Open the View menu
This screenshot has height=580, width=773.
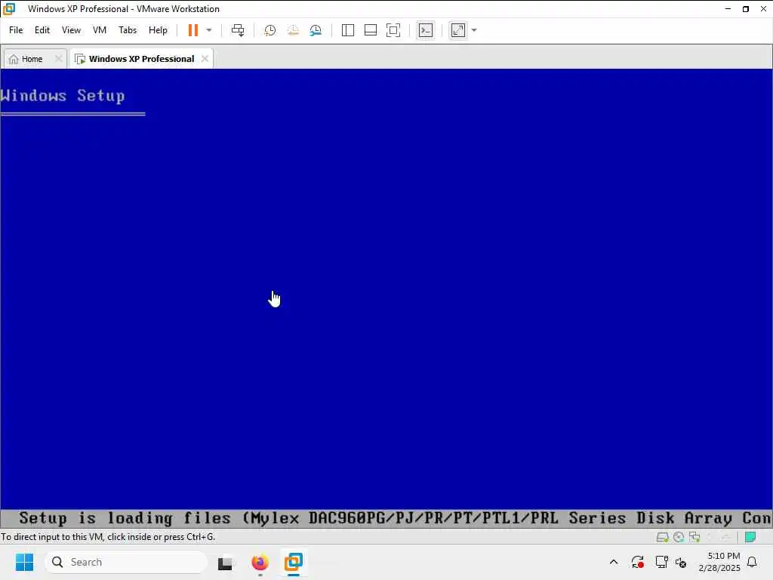[71, 30]
